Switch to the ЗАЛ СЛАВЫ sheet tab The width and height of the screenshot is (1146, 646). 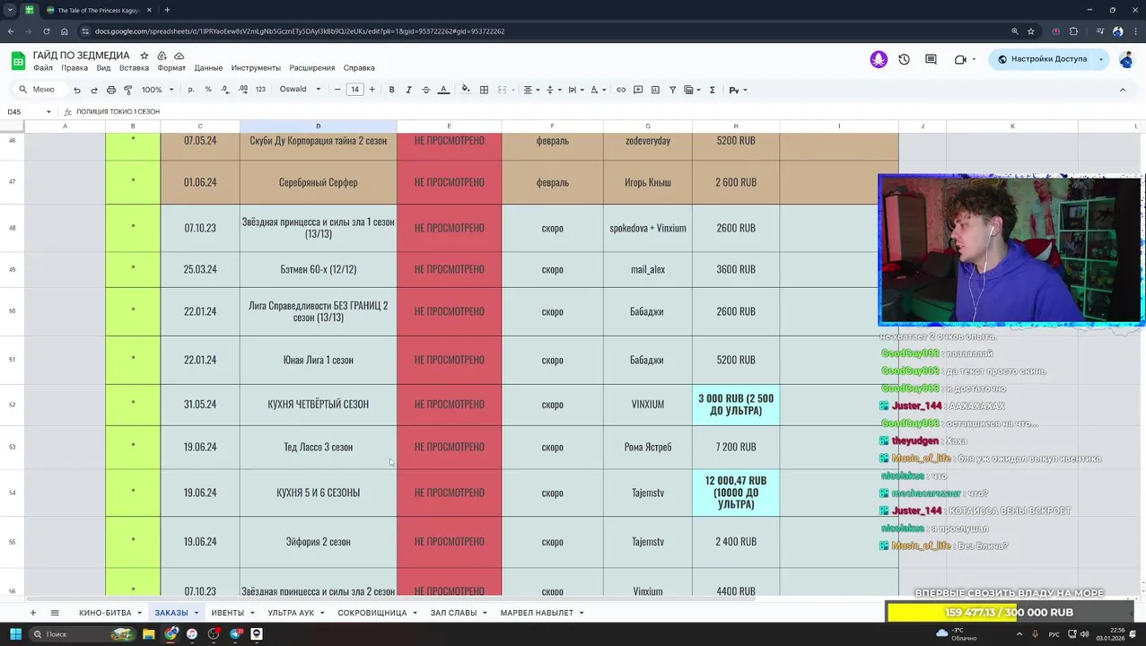pyautogui.click(x=453, y=613)
